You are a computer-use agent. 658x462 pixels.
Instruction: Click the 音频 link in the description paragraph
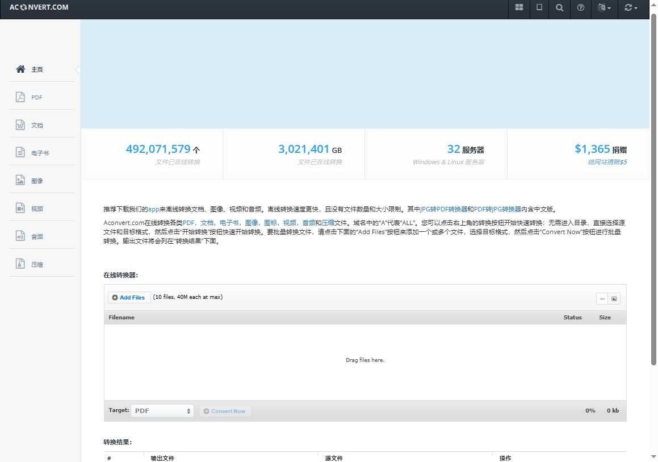309,223
